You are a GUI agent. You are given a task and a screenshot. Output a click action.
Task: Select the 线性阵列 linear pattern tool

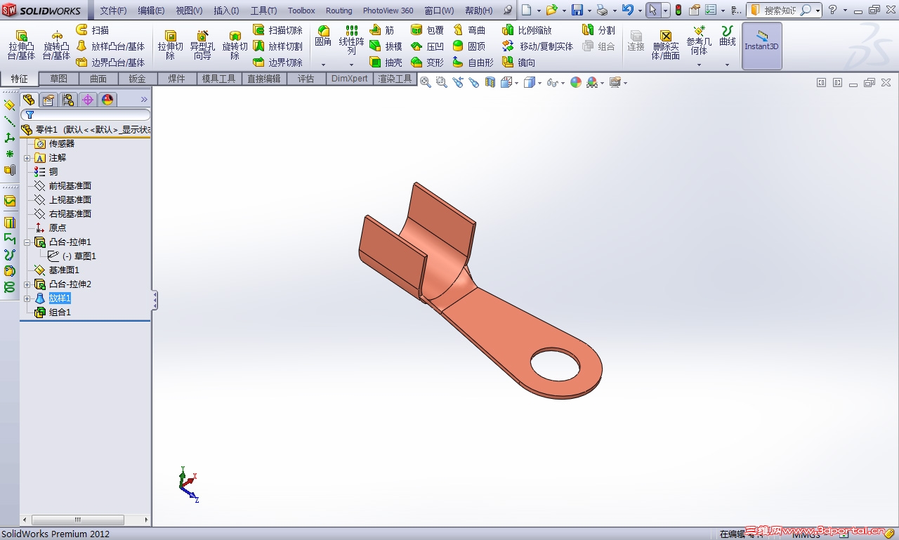tap(352, 41)
